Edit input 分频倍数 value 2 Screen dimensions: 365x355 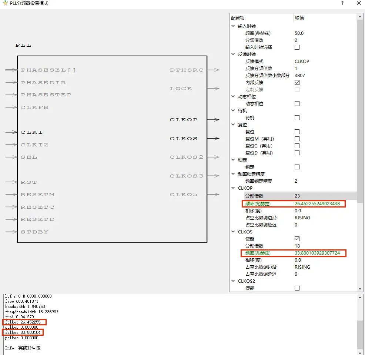(x=296, y=40)
